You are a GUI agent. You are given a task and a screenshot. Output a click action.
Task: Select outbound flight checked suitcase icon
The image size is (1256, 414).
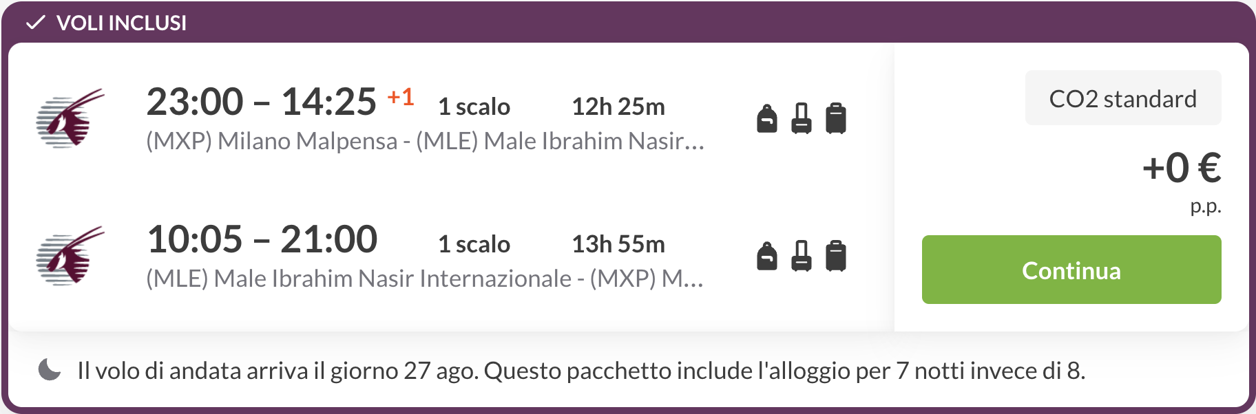pyautogui.click(x=836, y=118)
